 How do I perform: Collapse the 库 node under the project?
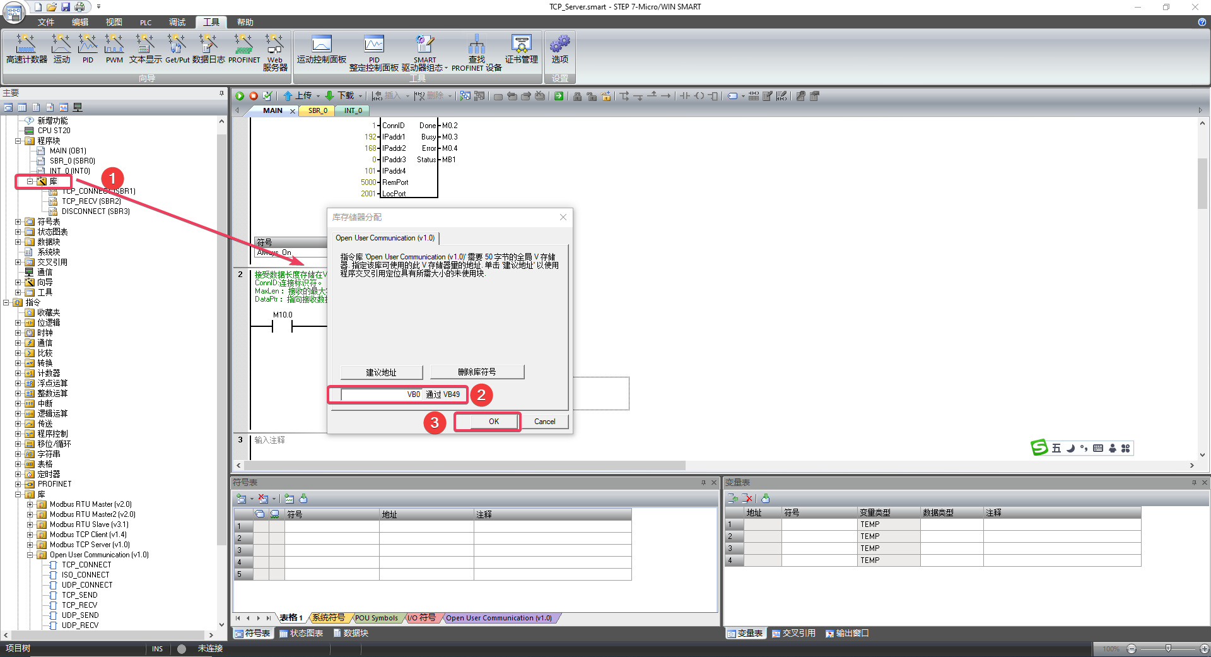tap(30, 181)
